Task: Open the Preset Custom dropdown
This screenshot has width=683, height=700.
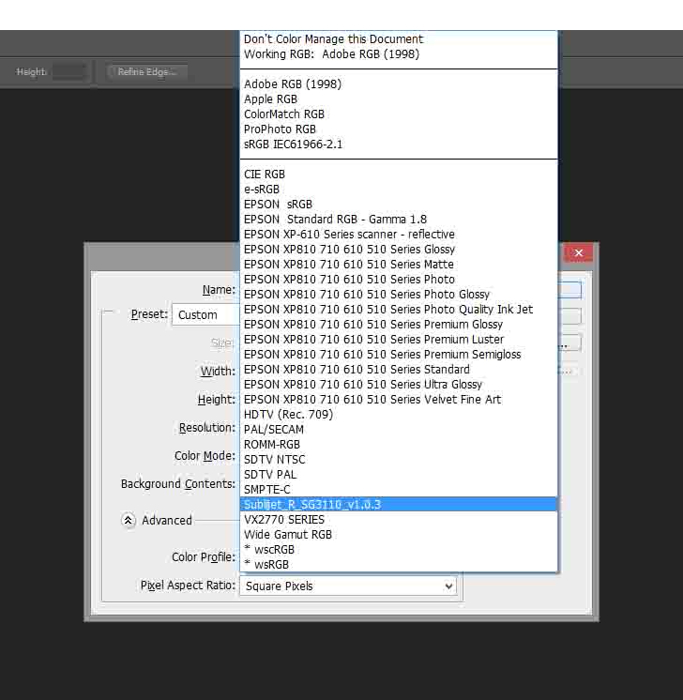Action: 206,314
